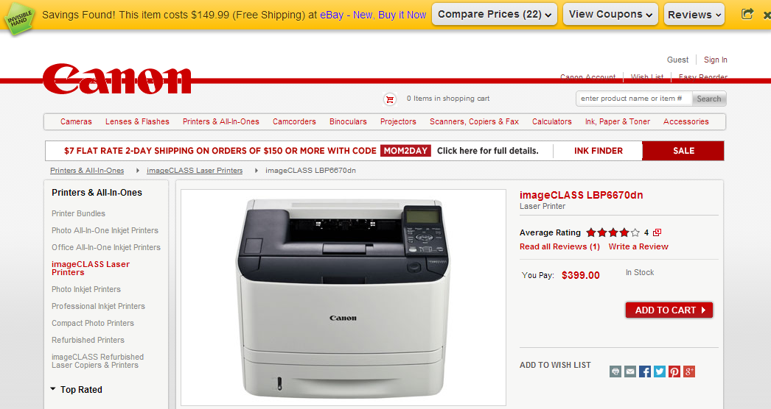The image size is (771, 409).
Task: Expand Compare Prices (22) dropdown
Action: pos(495,14)
